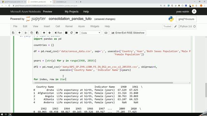Screen dimensions: 207x116
Task: Open the command palette with the keyboard icon
Action: tap(106, 33)
